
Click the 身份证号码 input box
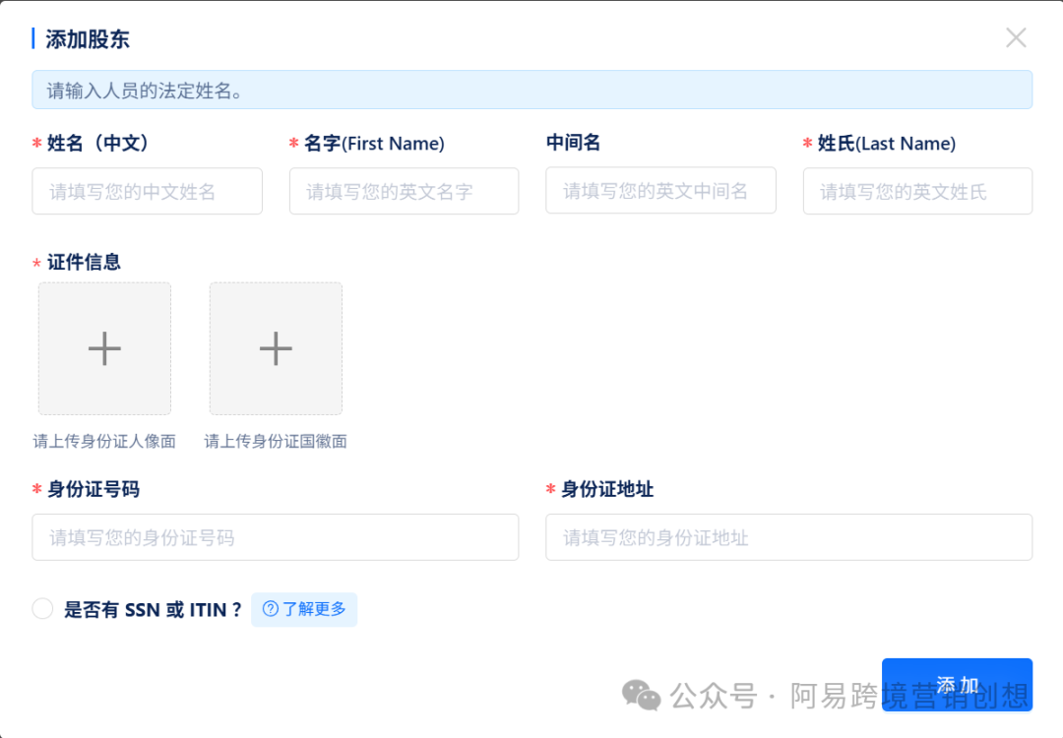[x=276, y=537]
